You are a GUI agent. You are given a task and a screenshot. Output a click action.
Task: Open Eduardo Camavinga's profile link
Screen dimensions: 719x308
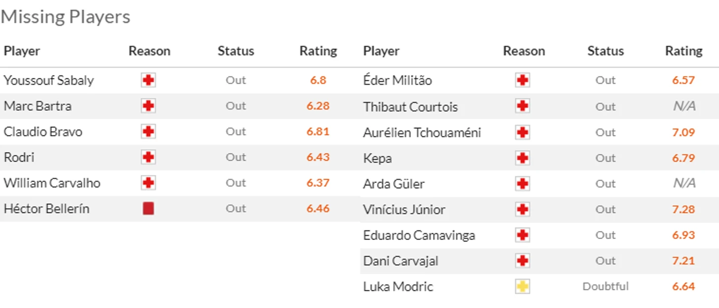click(419, 235)
